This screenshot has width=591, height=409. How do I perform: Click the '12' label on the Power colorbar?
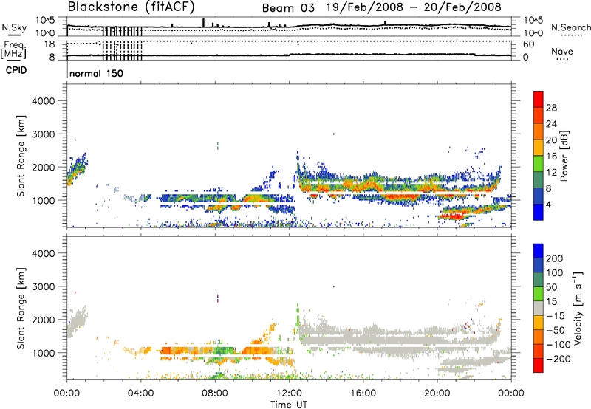(x=551, y=173)
